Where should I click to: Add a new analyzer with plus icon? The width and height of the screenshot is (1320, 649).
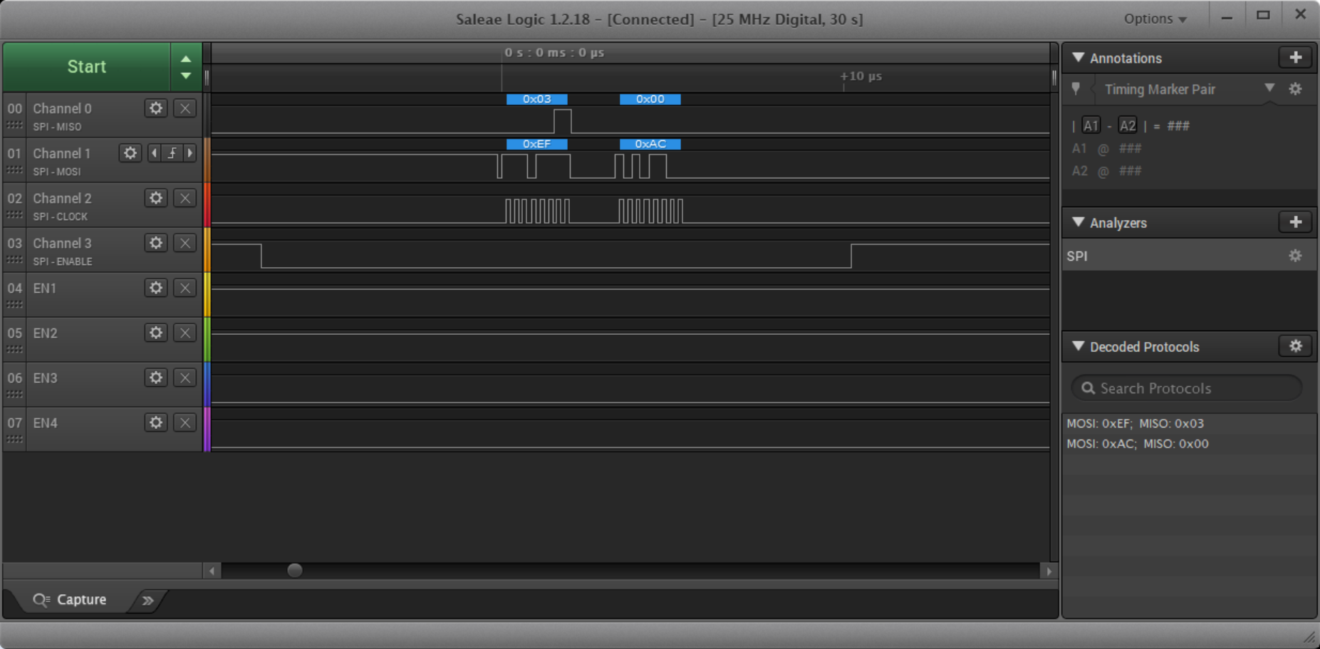[1294, 222]
